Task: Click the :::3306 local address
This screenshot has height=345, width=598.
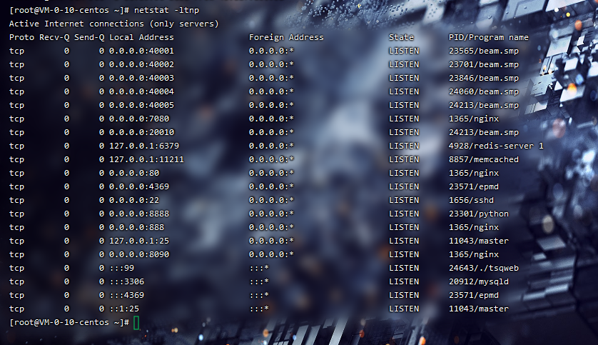Action: click(x=126, y=281)
